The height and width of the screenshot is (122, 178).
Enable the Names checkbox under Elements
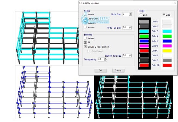tap(85, 38)
